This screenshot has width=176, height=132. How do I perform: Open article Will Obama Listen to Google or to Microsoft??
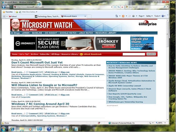[x=44, y=85]
